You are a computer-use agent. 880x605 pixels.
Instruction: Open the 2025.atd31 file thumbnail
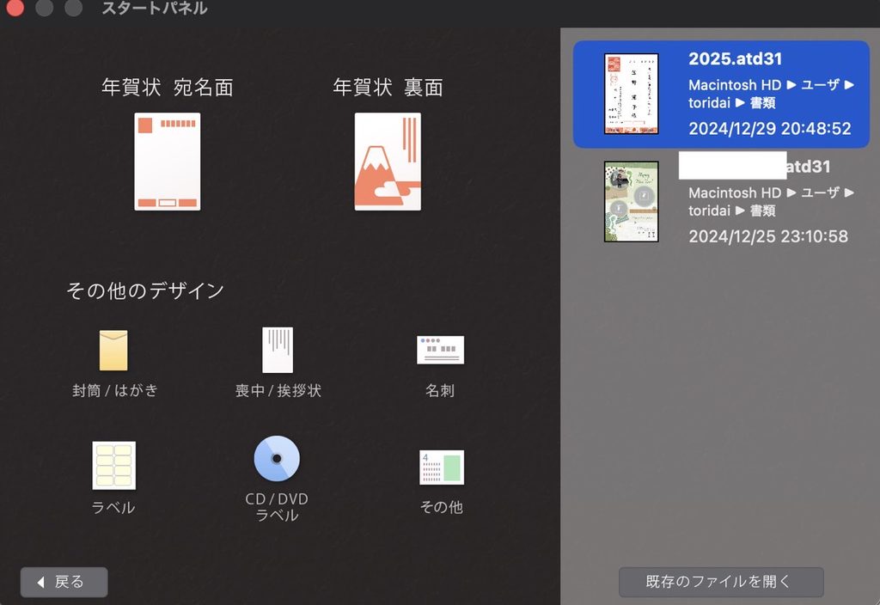632,94
